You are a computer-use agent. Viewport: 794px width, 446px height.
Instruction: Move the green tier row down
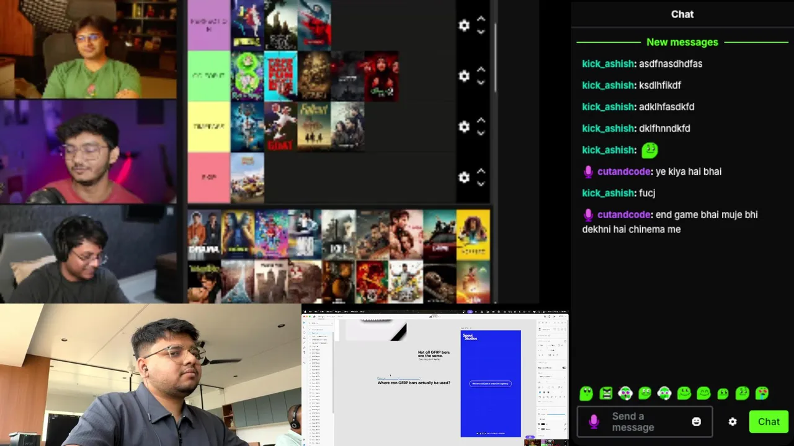point(481,82)
